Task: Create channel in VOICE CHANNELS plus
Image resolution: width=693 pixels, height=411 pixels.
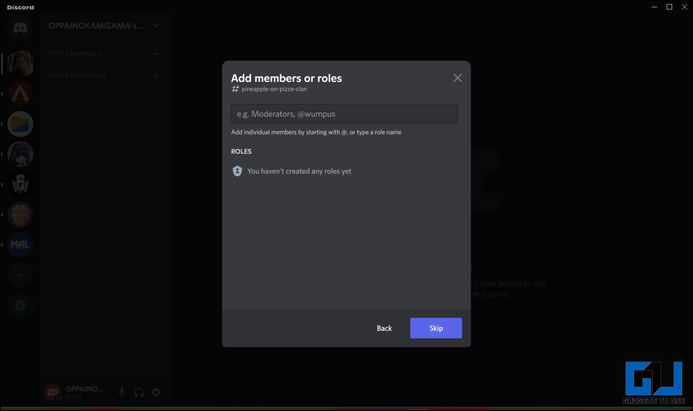Action: tap(156, 75)
